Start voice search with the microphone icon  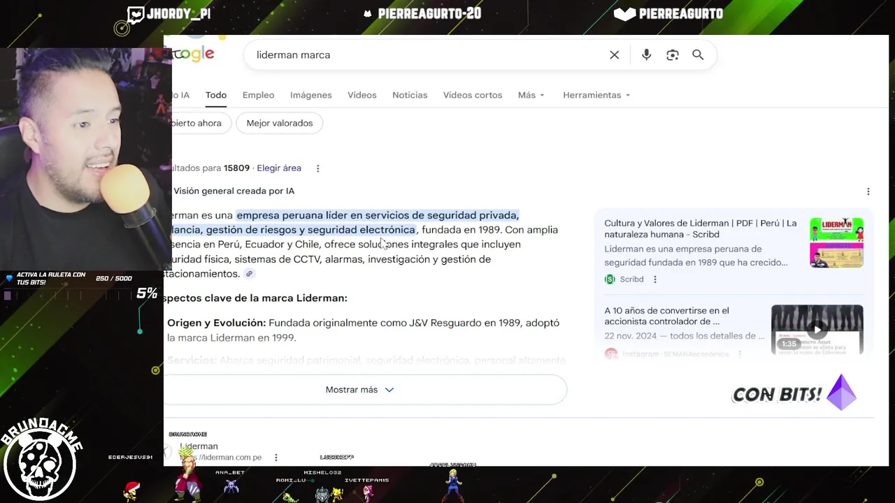(x=646, y=54)
